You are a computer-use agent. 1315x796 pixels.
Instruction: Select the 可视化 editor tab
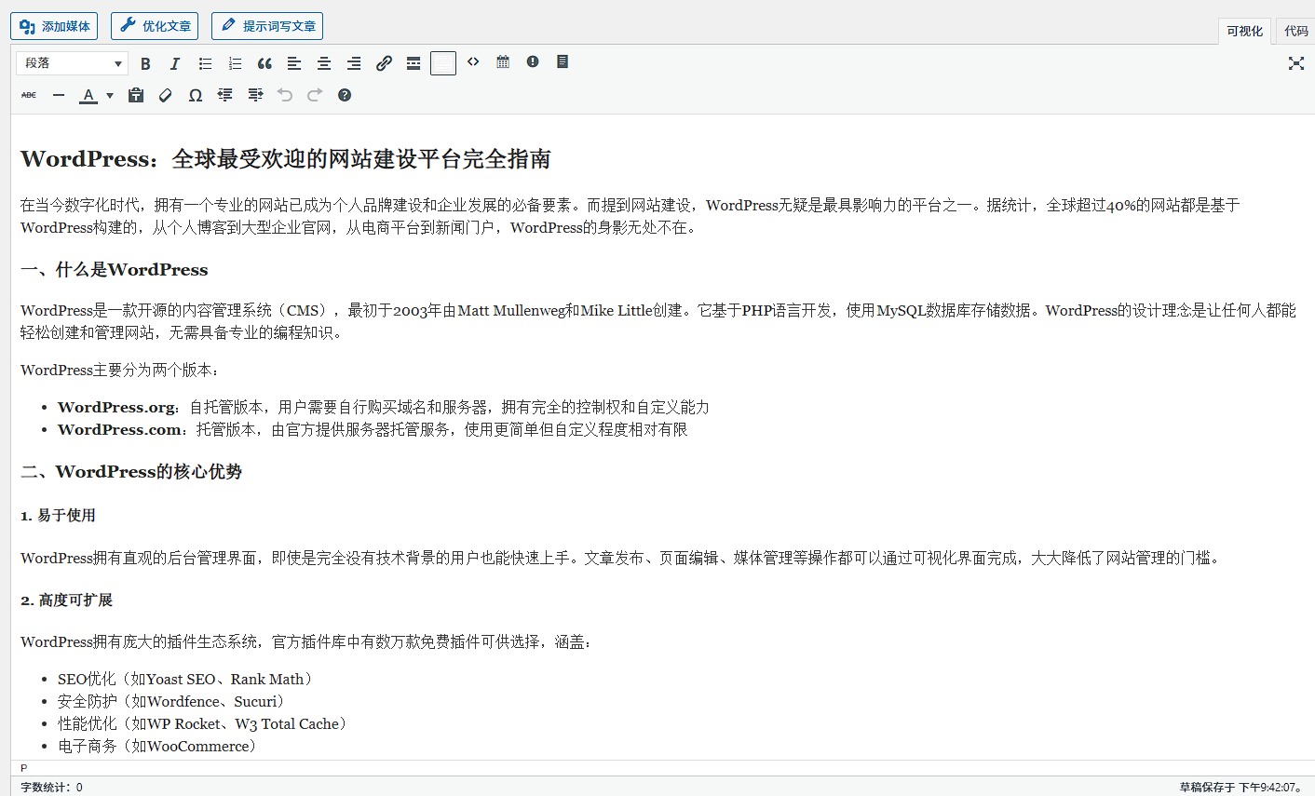pyautogui.click(x=1244, y=31)
